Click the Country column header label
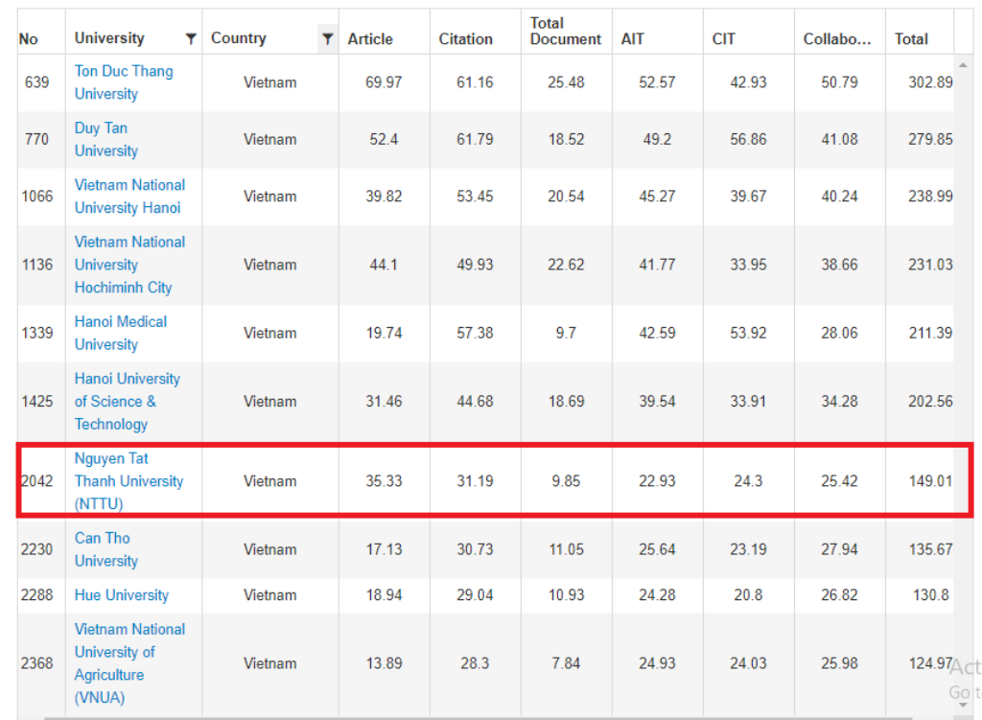982x720 pixels. point(239,38)
